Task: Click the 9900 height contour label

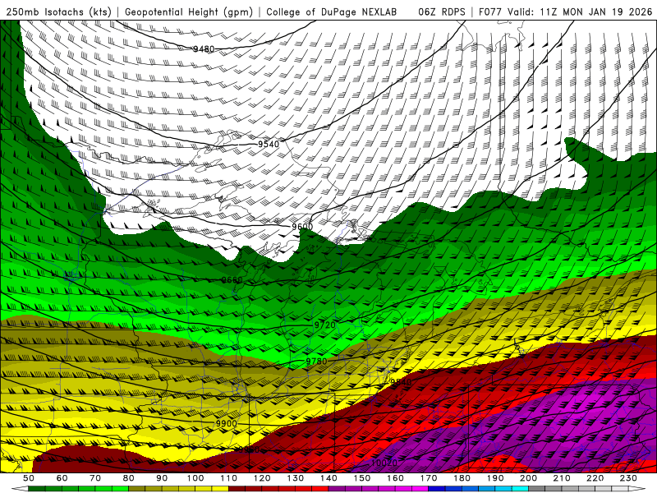Action: point(227,423)
